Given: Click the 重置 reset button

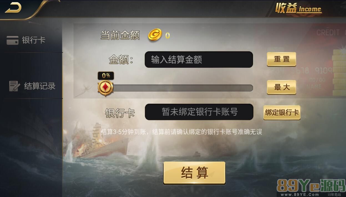Looking at the screenshot, I should [x=281, y=59].
